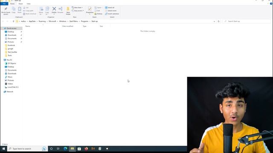Open the Help question mark icon

[271, 4]
